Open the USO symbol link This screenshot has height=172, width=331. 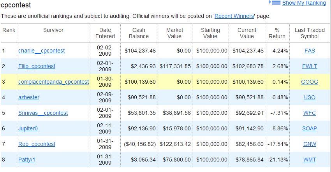pyautogui.click(x=310, y=97)
